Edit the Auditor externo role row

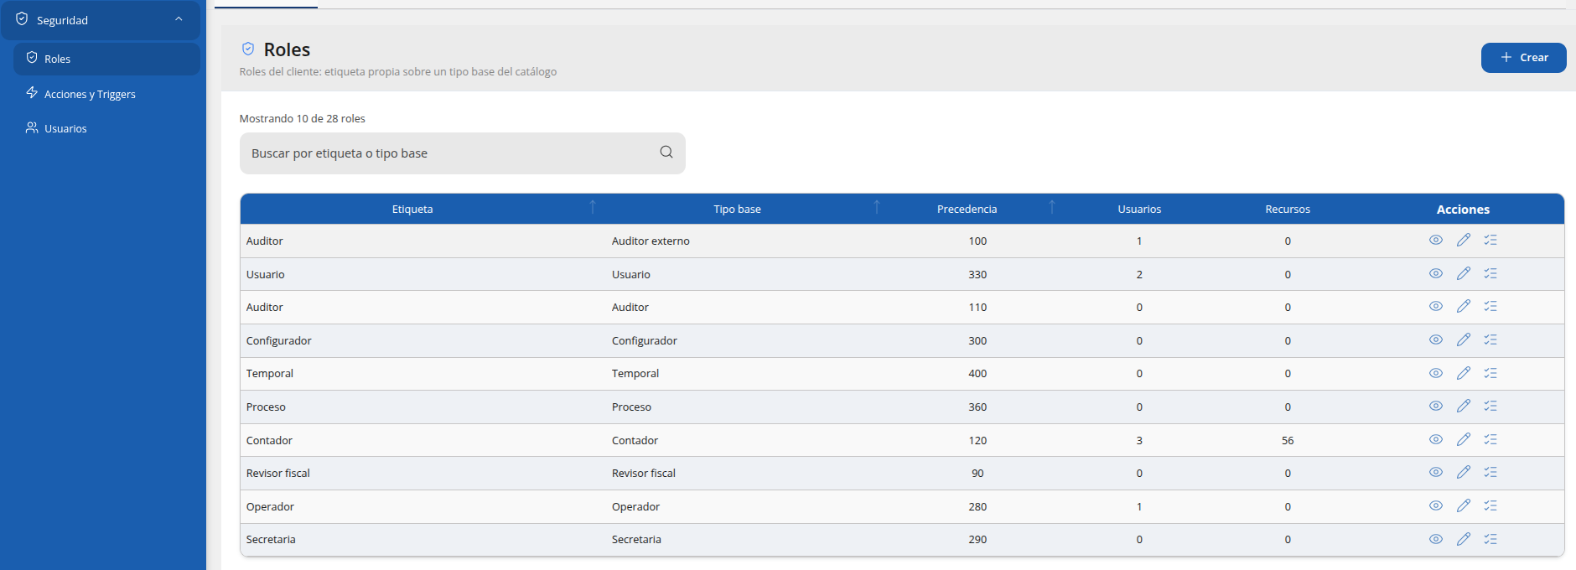1464,241
